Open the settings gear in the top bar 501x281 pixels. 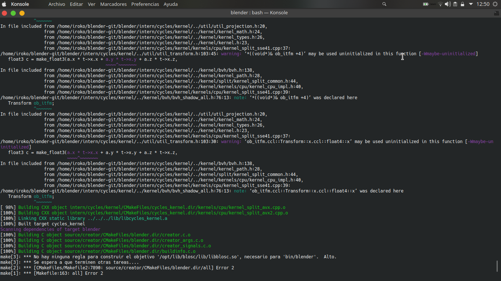[495, 4]
